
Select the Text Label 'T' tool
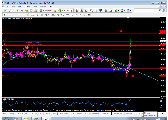coord(42,15)
